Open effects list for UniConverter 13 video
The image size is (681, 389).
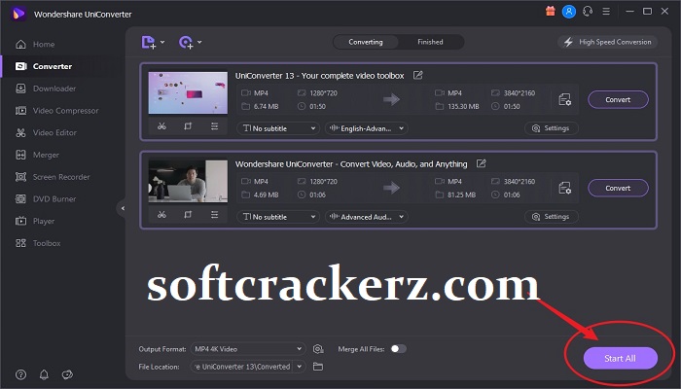[215, 126]
